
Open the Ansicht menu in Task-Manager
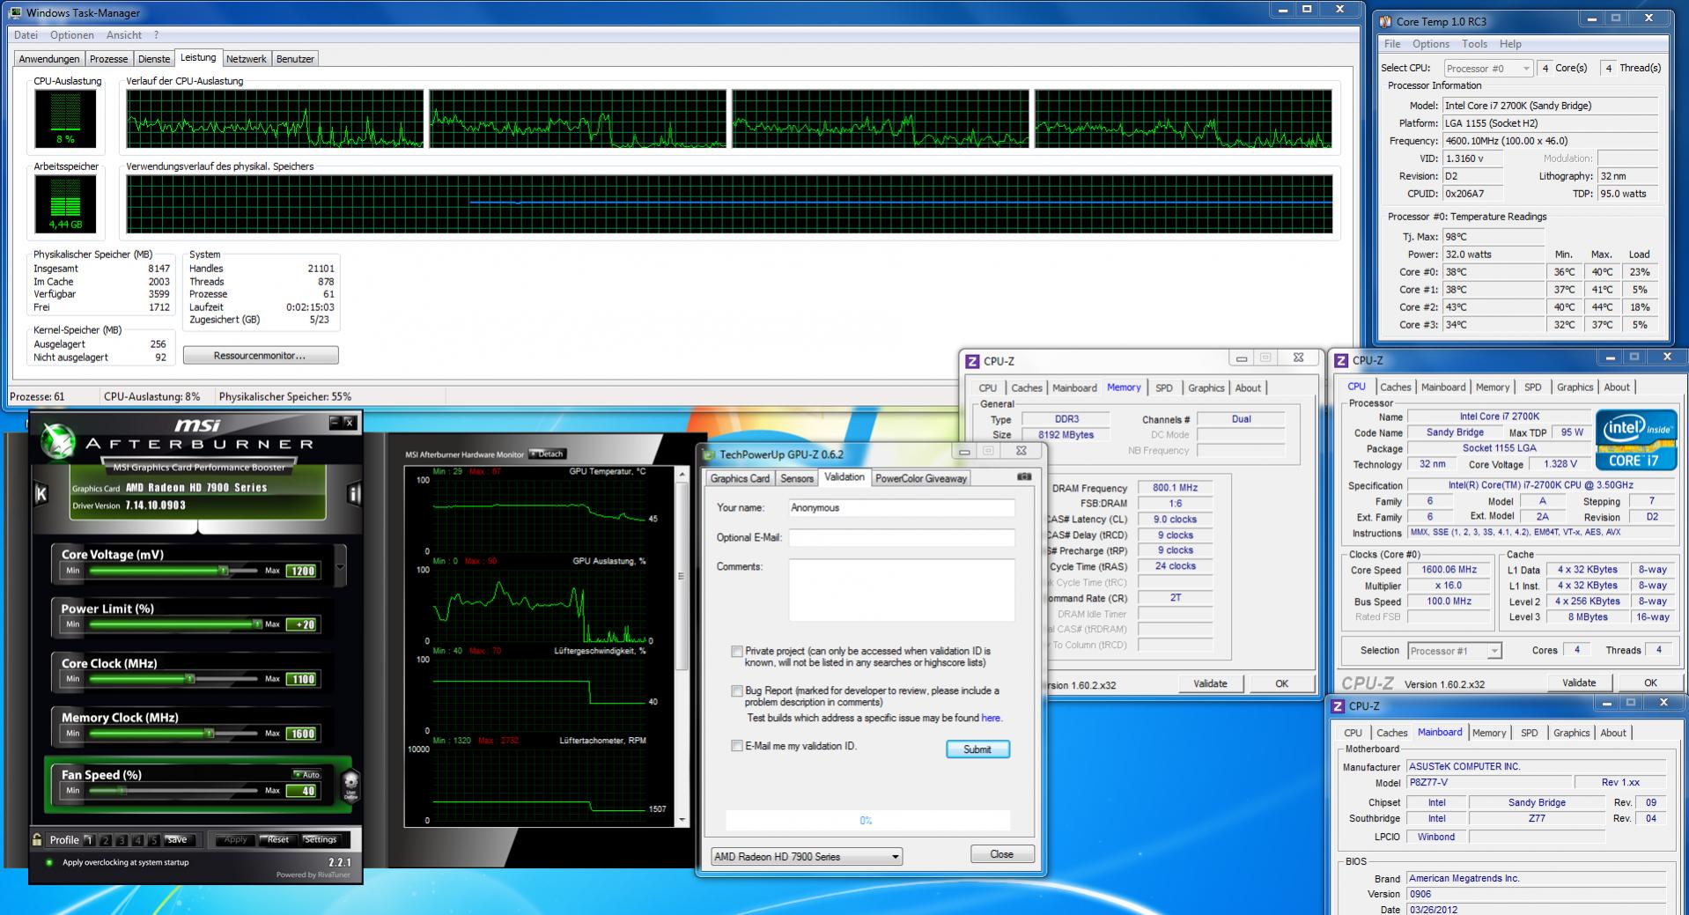[123, 35]
